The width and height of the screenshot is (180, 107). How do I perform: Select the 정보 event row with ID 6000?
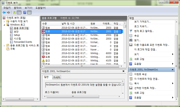(82, 53)
